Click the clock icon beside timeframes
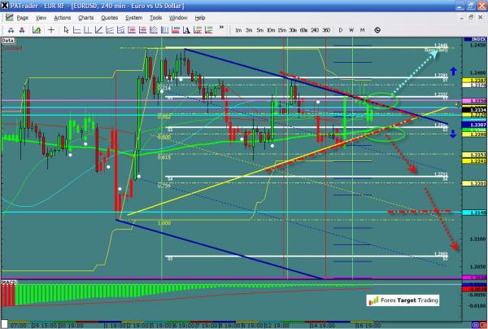 (377, 30)
